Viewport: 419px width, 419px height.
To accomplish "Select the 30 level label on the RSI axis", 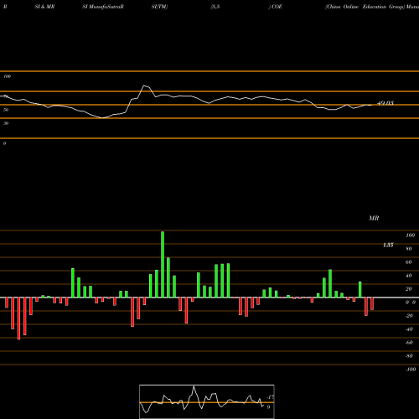I will (x=6, y=123).
